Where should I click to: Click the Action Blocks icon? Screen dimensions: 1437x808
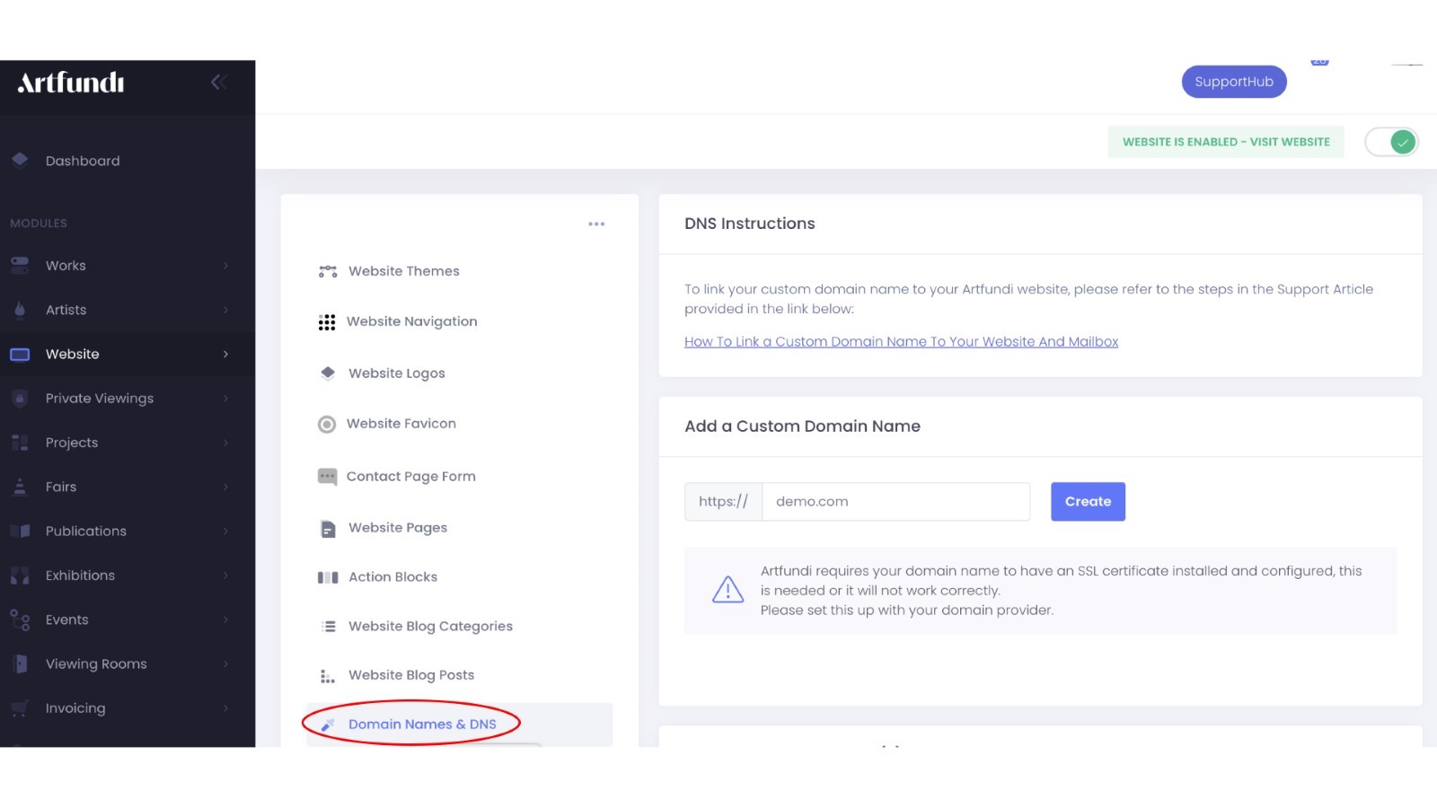328,577
